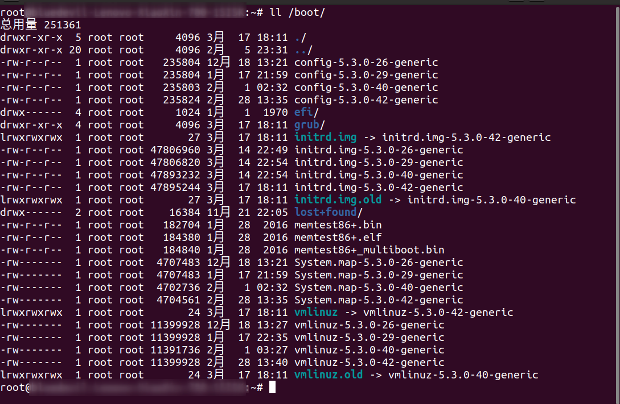Click the timestamp 22:05 on the lost+found row
This screenshot has width=620, height=404.
[x=273, y=213]
